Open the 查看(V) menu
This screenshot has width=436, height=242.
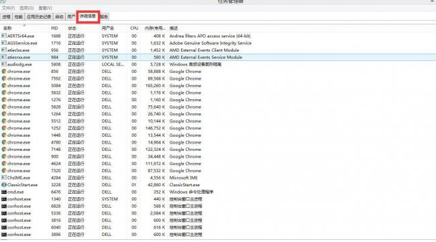45,8
